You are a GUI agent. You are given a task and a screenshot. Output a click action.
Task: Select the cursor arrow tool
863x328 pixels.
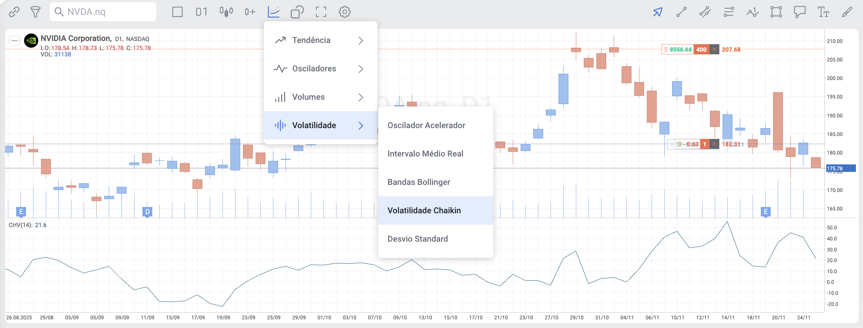tap(658, 12)
